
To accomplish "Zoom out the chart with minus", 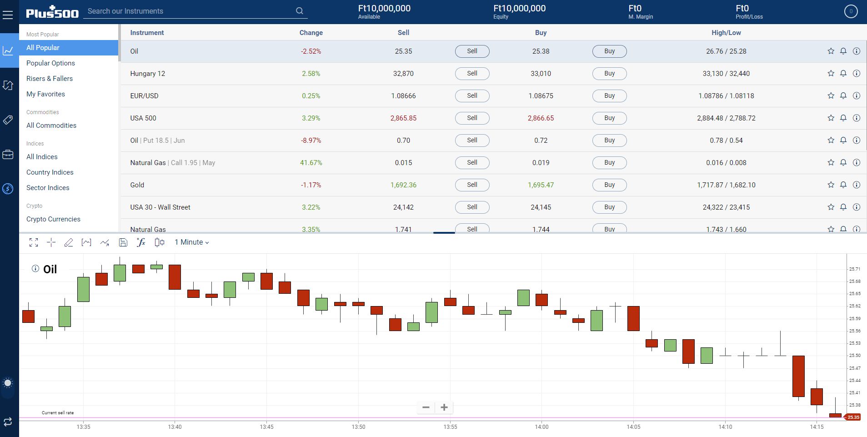I will coord(426,407).
